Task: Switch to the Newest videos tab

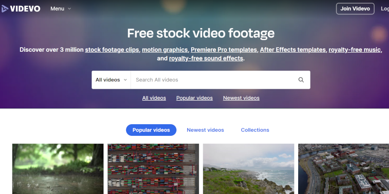Action: point(205,130)
